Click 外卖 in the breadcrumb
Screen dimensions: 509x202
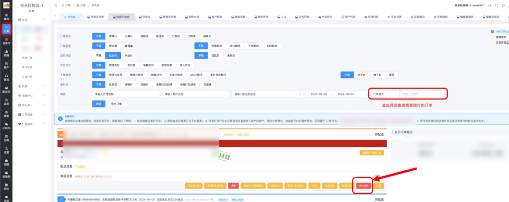[x=83, y=5]
